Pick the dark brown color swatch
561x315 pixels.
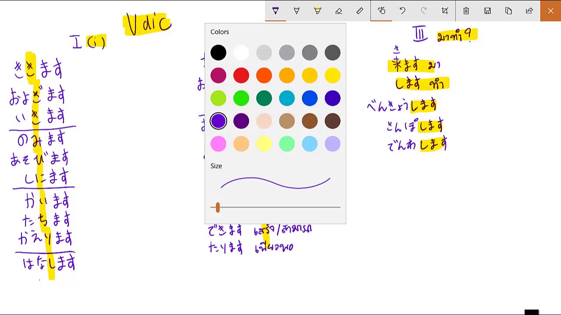(x=332, y=121)
